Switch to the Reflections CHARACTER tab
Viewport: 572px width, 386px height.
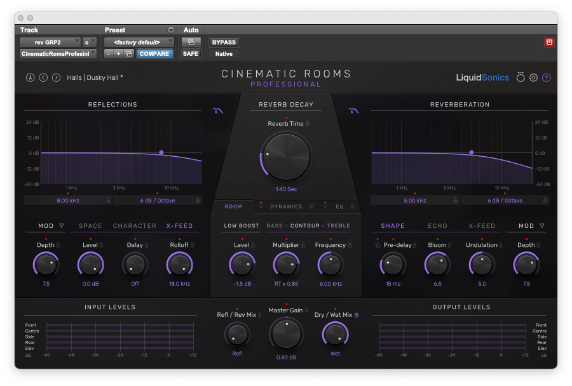pos(135,226)
